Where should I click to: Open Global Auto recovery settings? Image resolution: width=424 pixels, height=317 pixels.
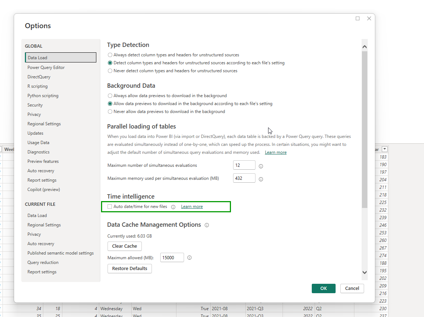pyautogui.click(x=40, y=171)
